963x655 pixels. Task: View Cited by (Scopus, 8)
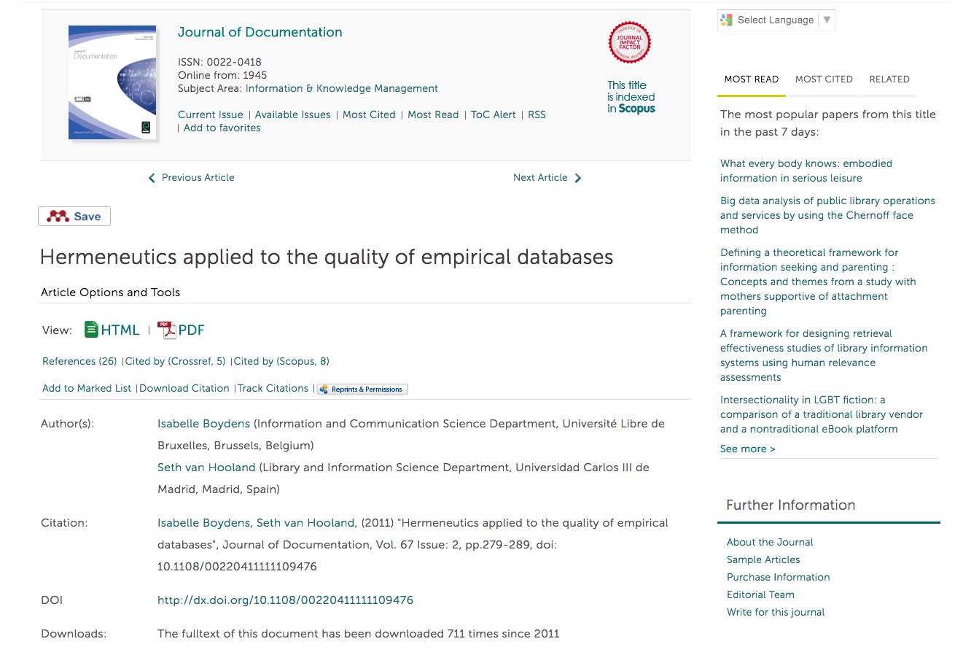point(281,361)
